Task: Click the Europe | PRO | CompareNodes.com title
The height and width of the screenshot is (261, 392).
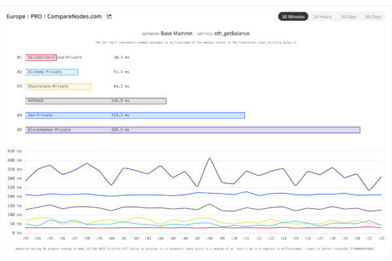Action: (54, 16)
